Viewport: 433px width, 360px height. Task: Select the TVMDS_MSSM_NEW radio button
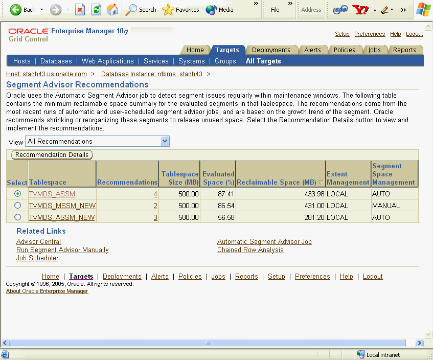click(17, 205)
